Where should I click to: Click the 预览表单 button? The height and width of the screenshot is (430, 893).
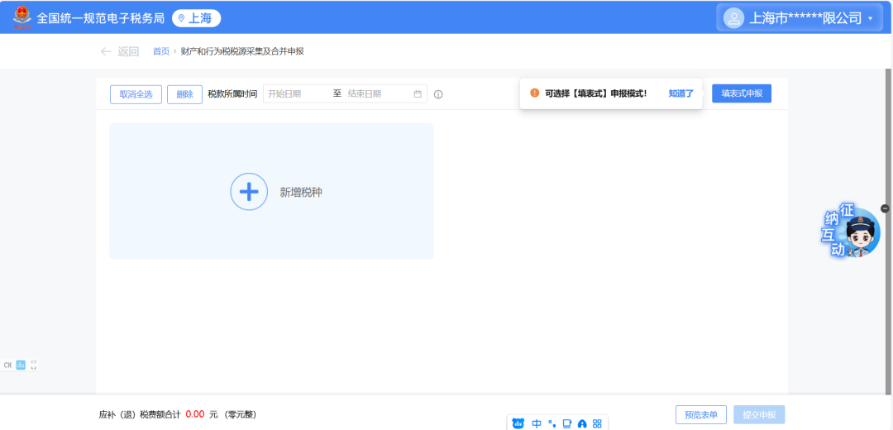701,414
